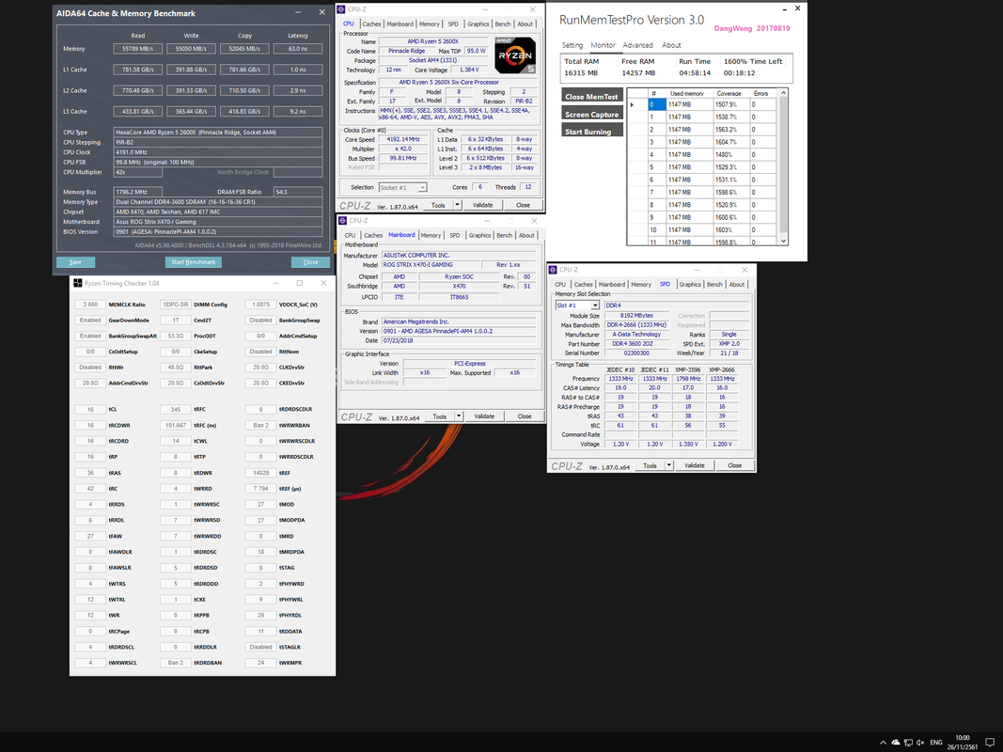Click the Ryzen logo in CPU-Z
Screen dimensions: 1003x752
[x=515, y=55]
